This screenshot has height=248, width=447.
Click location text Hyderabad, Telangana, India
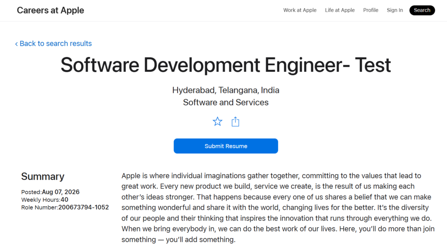tap(226, 90)
